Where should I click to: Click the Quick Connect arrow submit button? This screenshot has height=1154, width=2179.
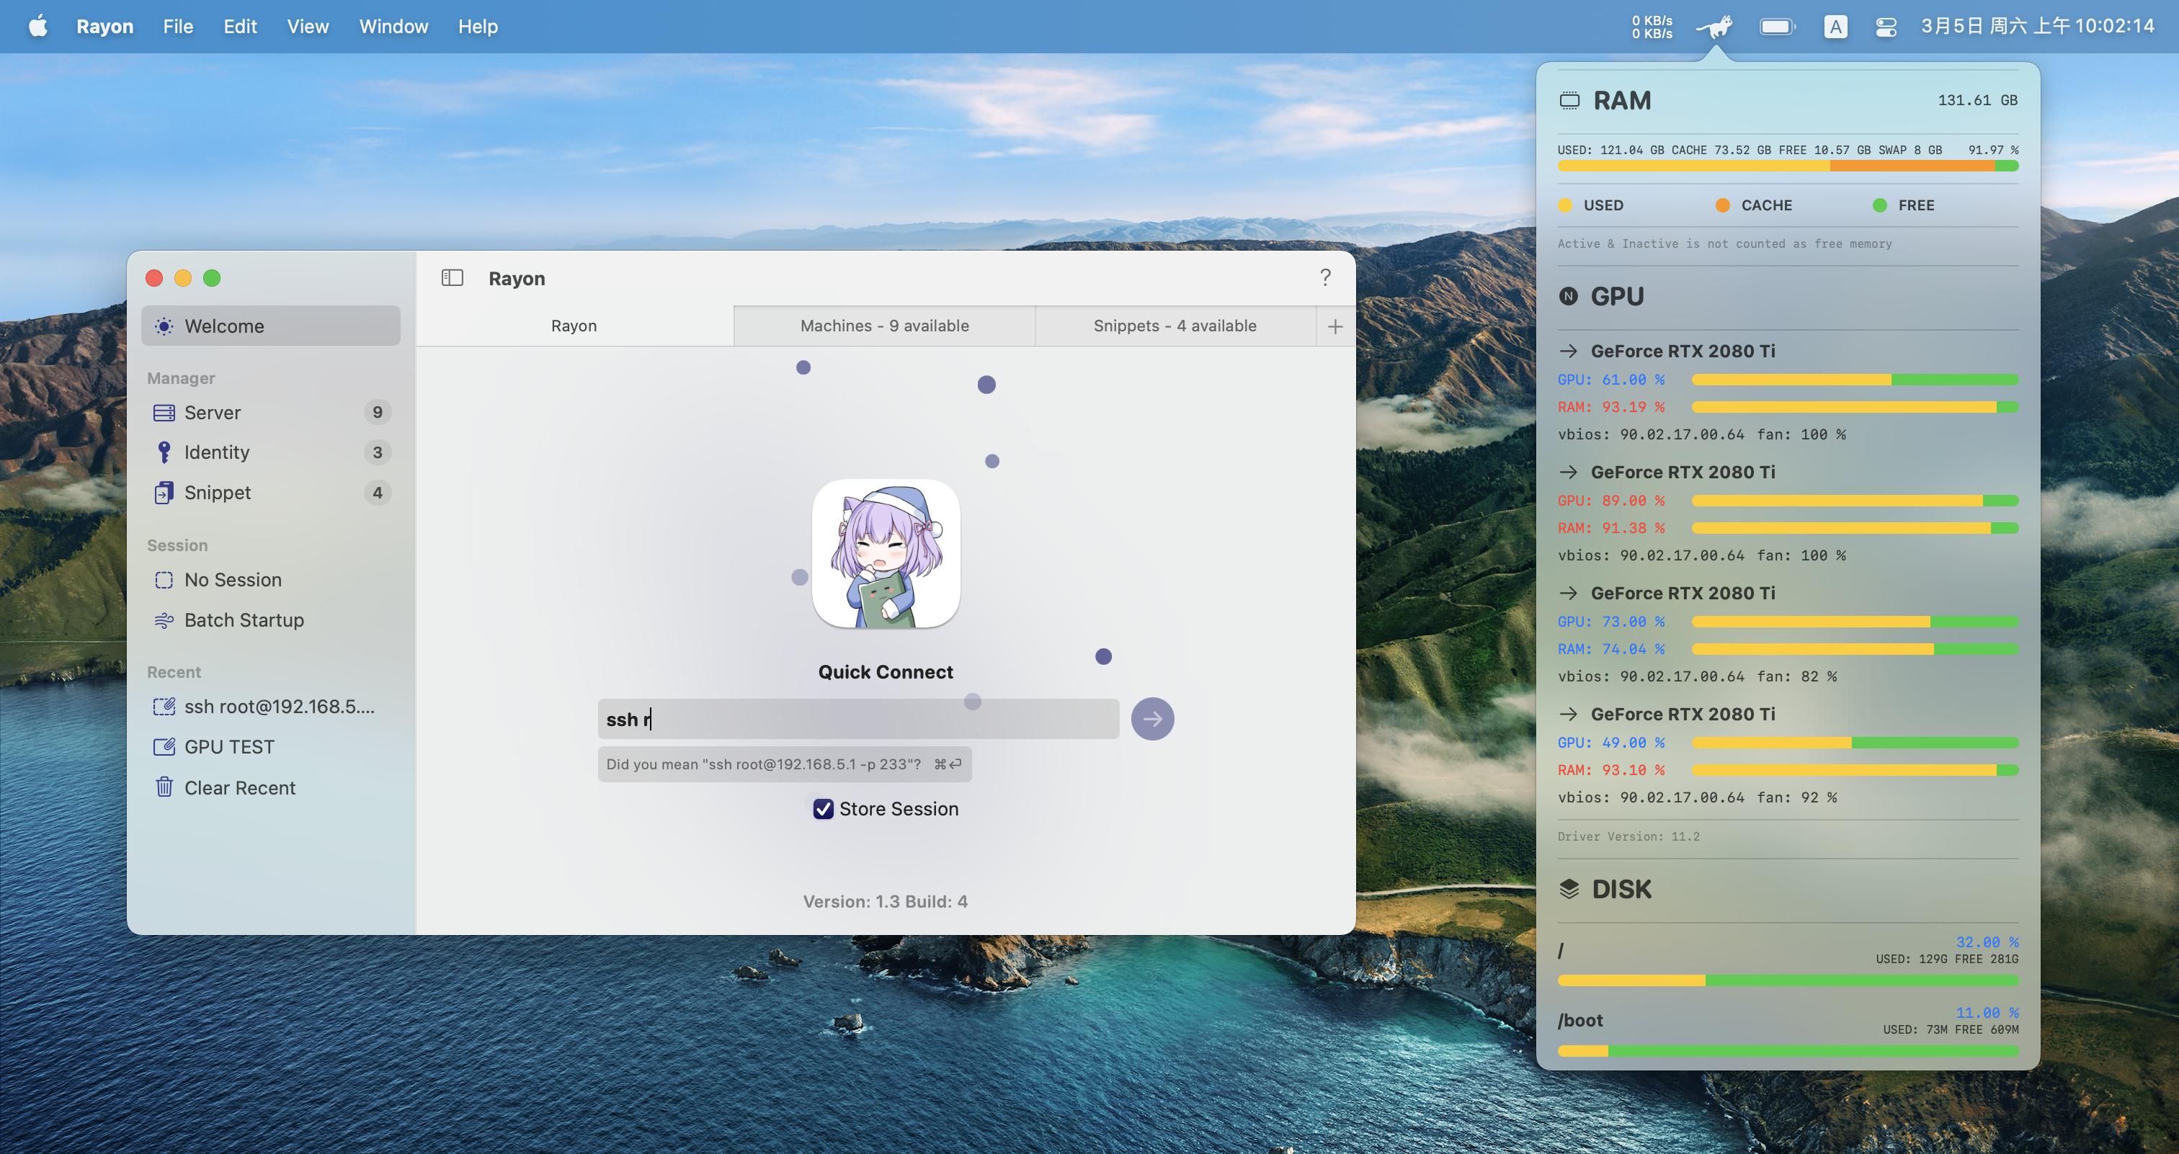(1153, 719)
